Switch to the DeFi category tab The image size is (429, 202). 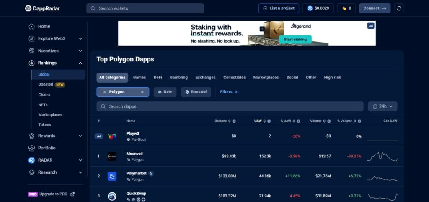tap(158, 78)
